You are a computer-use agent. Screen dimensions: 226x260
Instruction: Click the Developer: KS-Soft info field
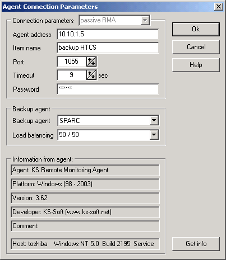point(85,212)
